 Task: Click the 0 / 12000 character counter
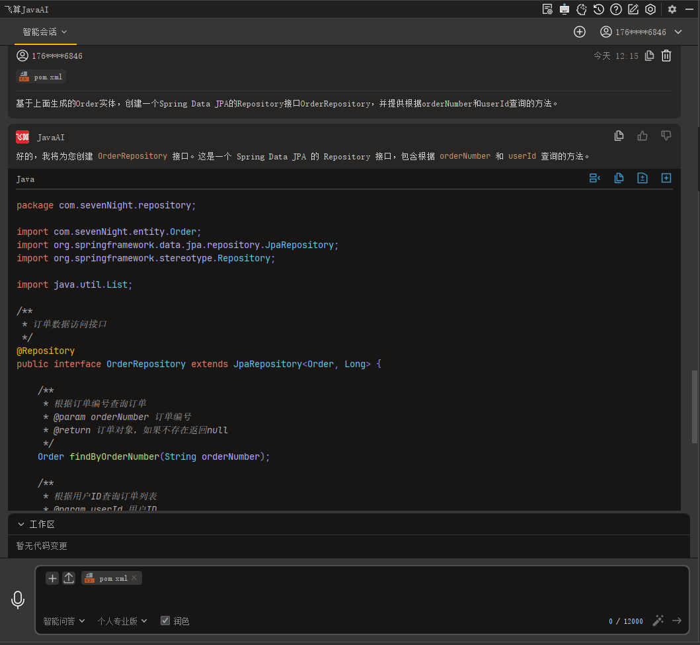point(626,621)
